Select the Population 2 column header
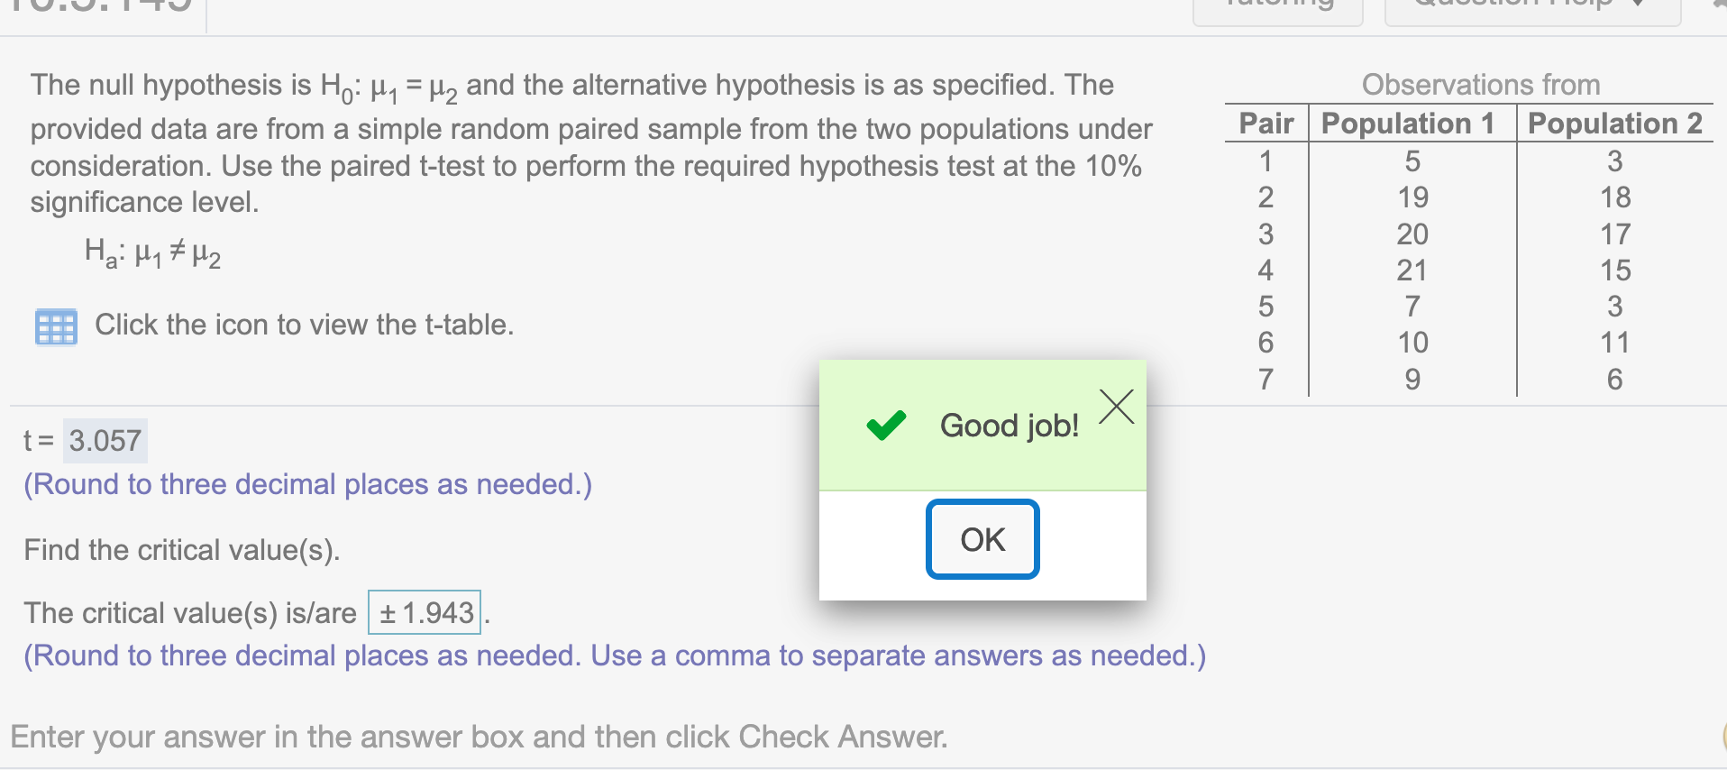Image resolution: width=1727 pixels, height=770 pixels. coord(1615,124)
